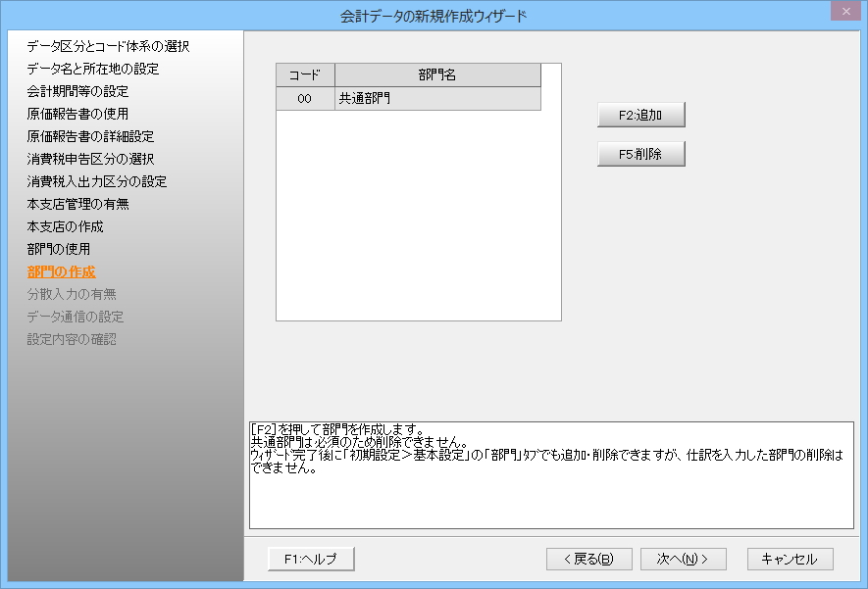868x589 pixels.
Task: Click the F2:追加 button
Action: (x=640, y=115)
